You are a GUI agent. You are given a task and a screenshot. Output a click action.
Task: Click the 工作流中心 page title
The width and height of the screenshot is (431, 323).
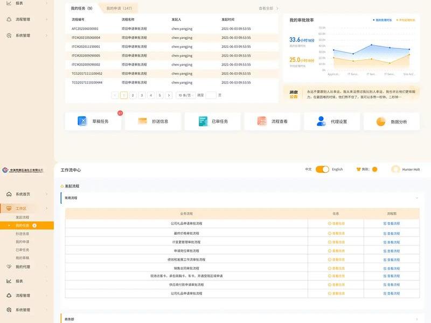(x=71, y=170)
